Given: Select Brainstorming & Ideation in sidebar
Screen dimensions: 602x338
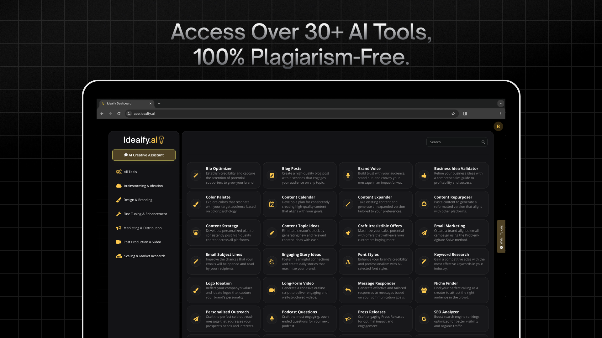Looking at the screenshot, I should click(x=143, y=186).
